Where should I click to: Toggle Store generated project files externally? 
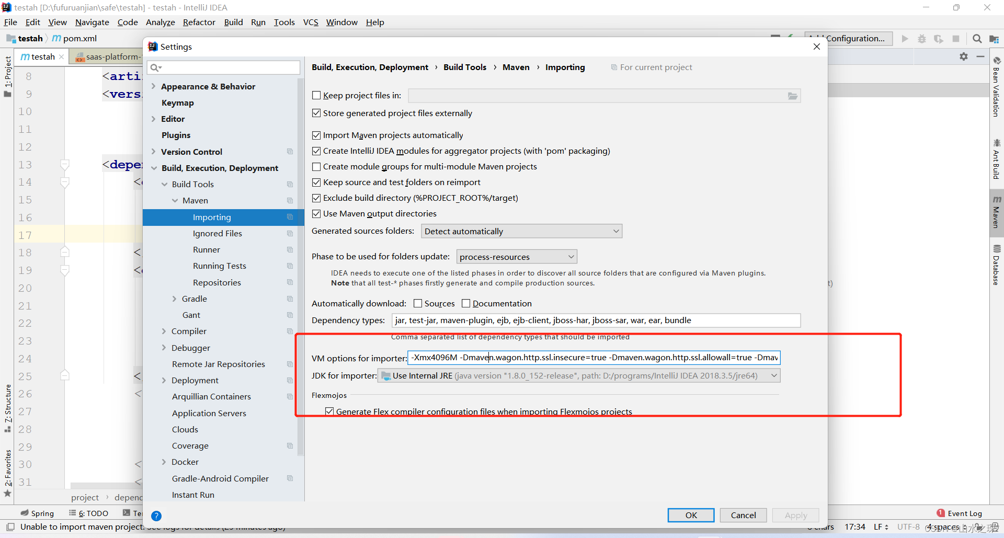pos(316,113)
